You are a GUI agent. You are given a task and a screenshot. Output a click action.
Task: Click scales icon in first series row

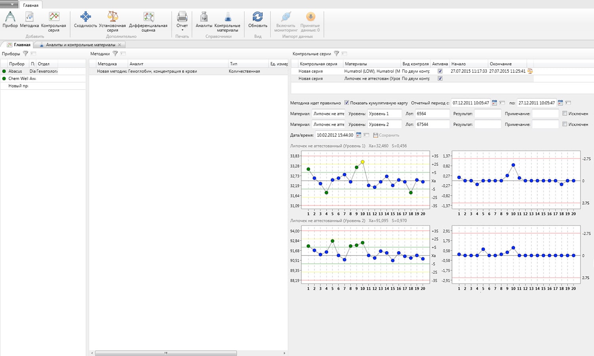pos(530,71)
